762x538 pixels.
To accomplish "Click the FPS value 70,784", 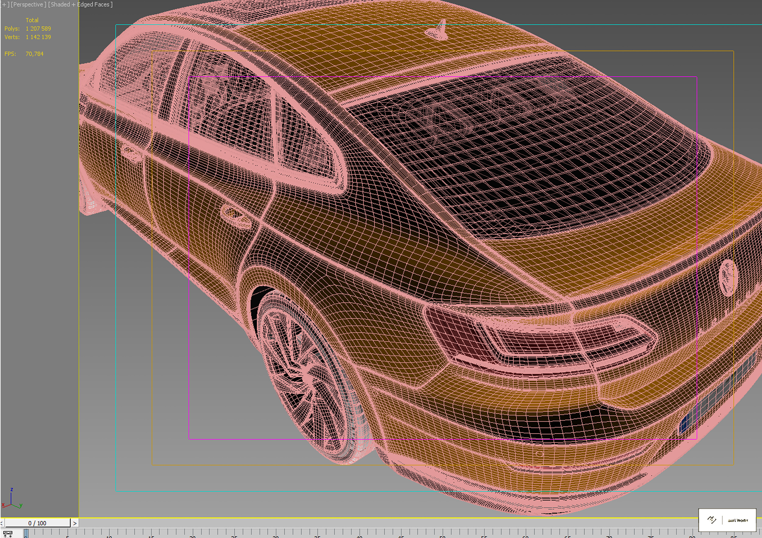I will tap(34, 54).
